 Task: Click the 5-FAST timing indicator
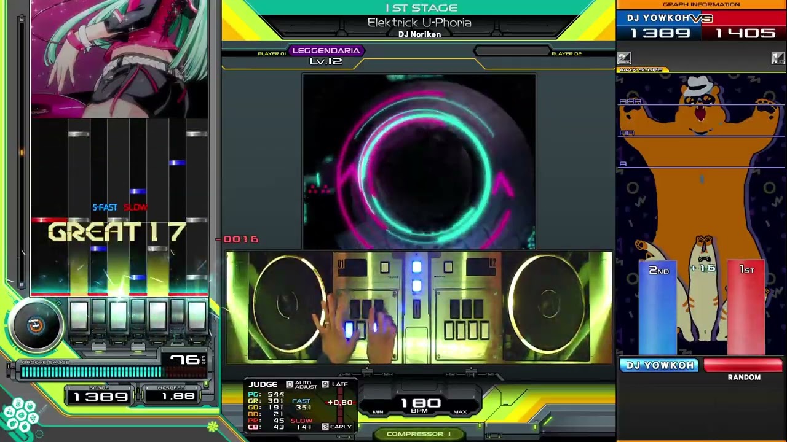[105, 207]
